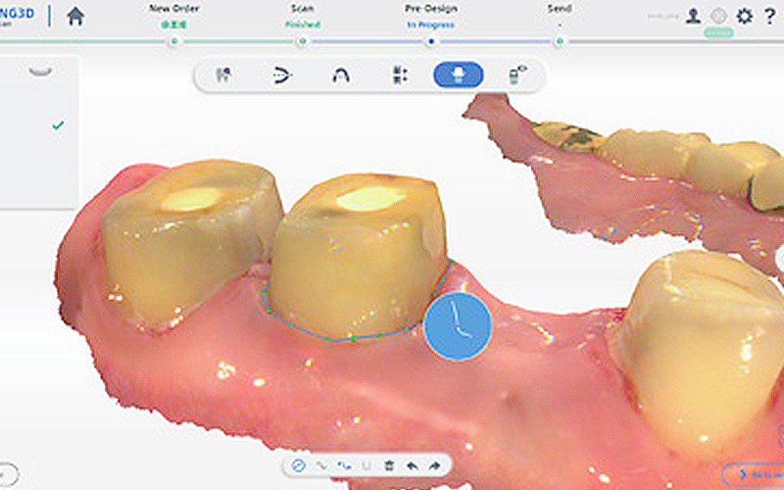Open the settings gear

(x=744, y=16)
